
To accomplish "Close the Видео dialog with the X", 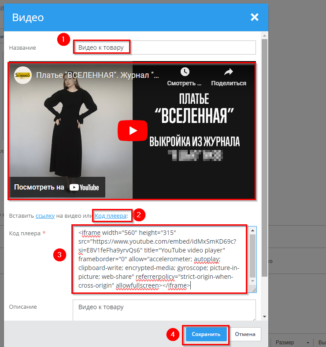I will click(x=254, y=17).
